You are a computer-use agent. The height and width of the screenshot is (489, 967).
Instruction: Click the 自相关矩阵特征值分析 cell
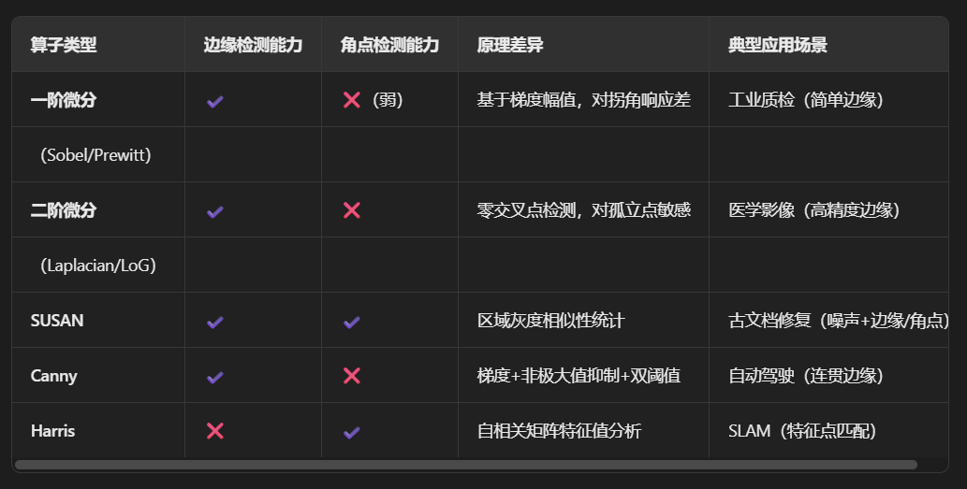[x=559, y=431]
